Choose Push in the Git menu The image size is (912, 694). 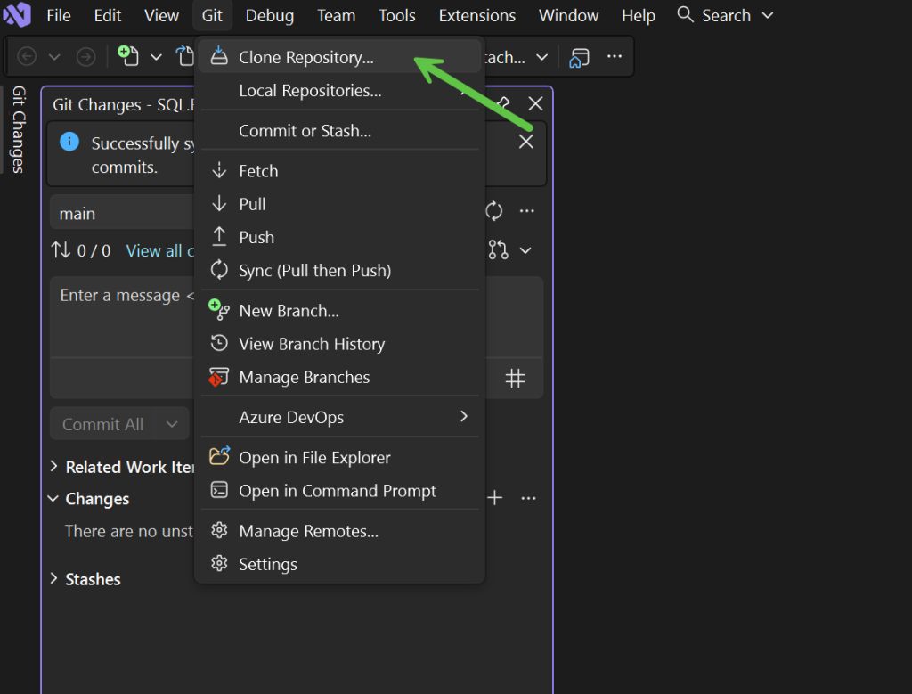(339, 237)
